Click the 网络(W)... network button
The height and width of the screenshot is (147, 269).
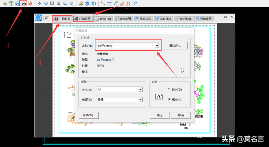pyautogui.click(x=89, y=115)
